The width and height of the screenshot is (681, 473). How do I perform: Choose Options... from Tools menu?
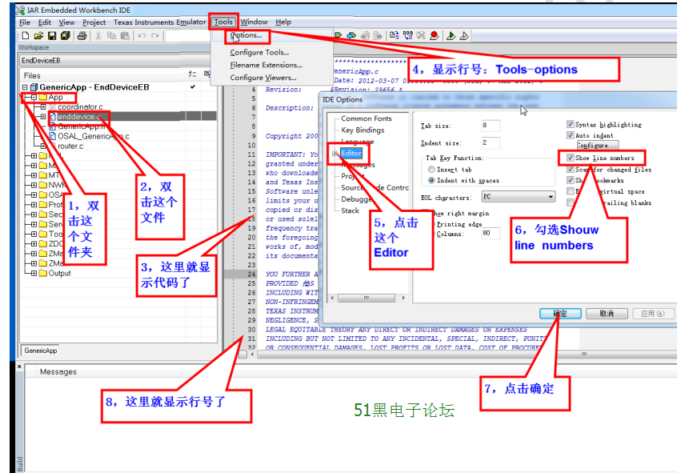click(246, 35)
